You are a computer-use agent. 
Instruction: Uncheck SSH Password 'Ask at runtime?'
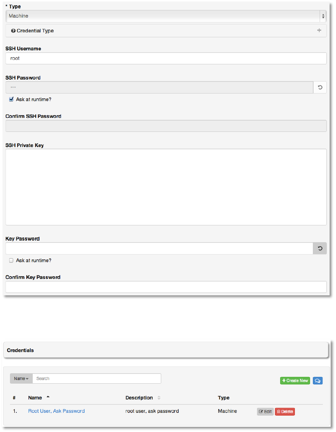(x=11, y=100)
